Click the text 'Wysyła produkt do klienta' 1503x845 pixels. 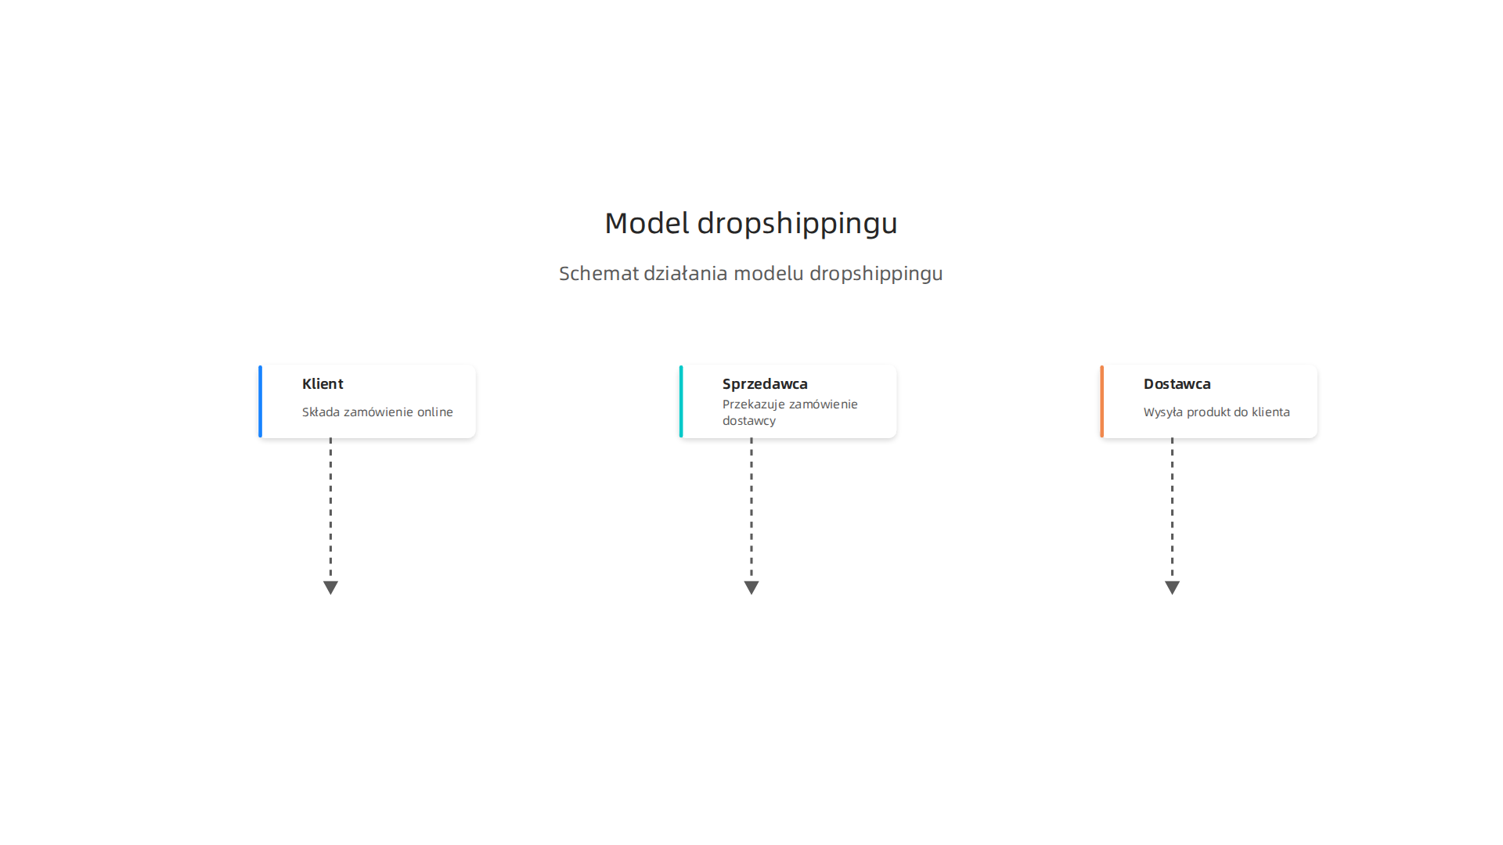tap(1216, 412)
